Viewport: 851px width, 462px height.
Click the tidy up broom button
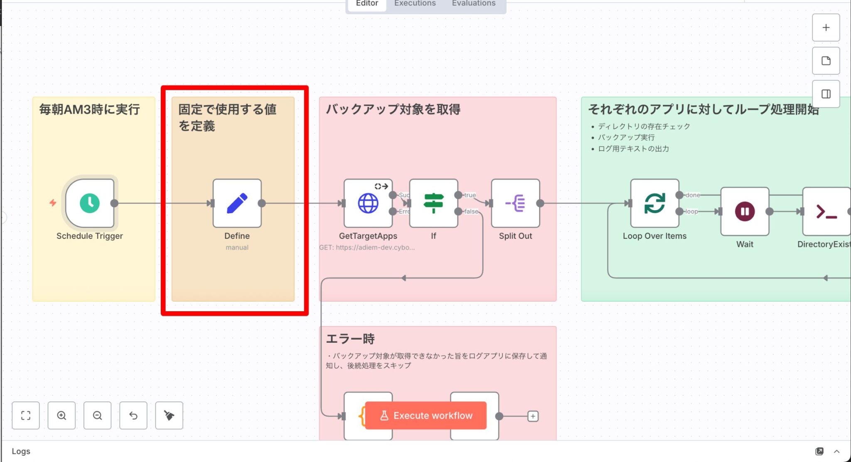click(169, 415)
